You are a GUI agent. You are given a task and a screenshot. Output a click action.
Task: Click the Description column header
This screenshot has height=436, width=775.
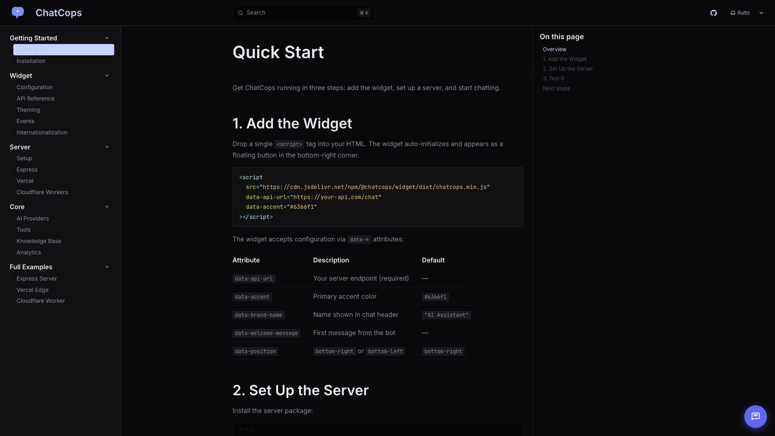(331, 260)
